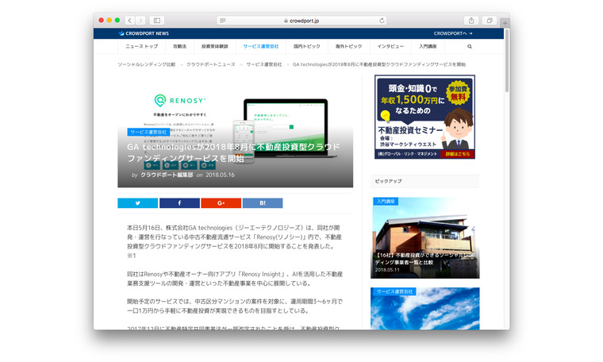Open the ソーシャルレンディング比較 breadcrumb link
Screen dimensions: 603x362
[146, 64]
